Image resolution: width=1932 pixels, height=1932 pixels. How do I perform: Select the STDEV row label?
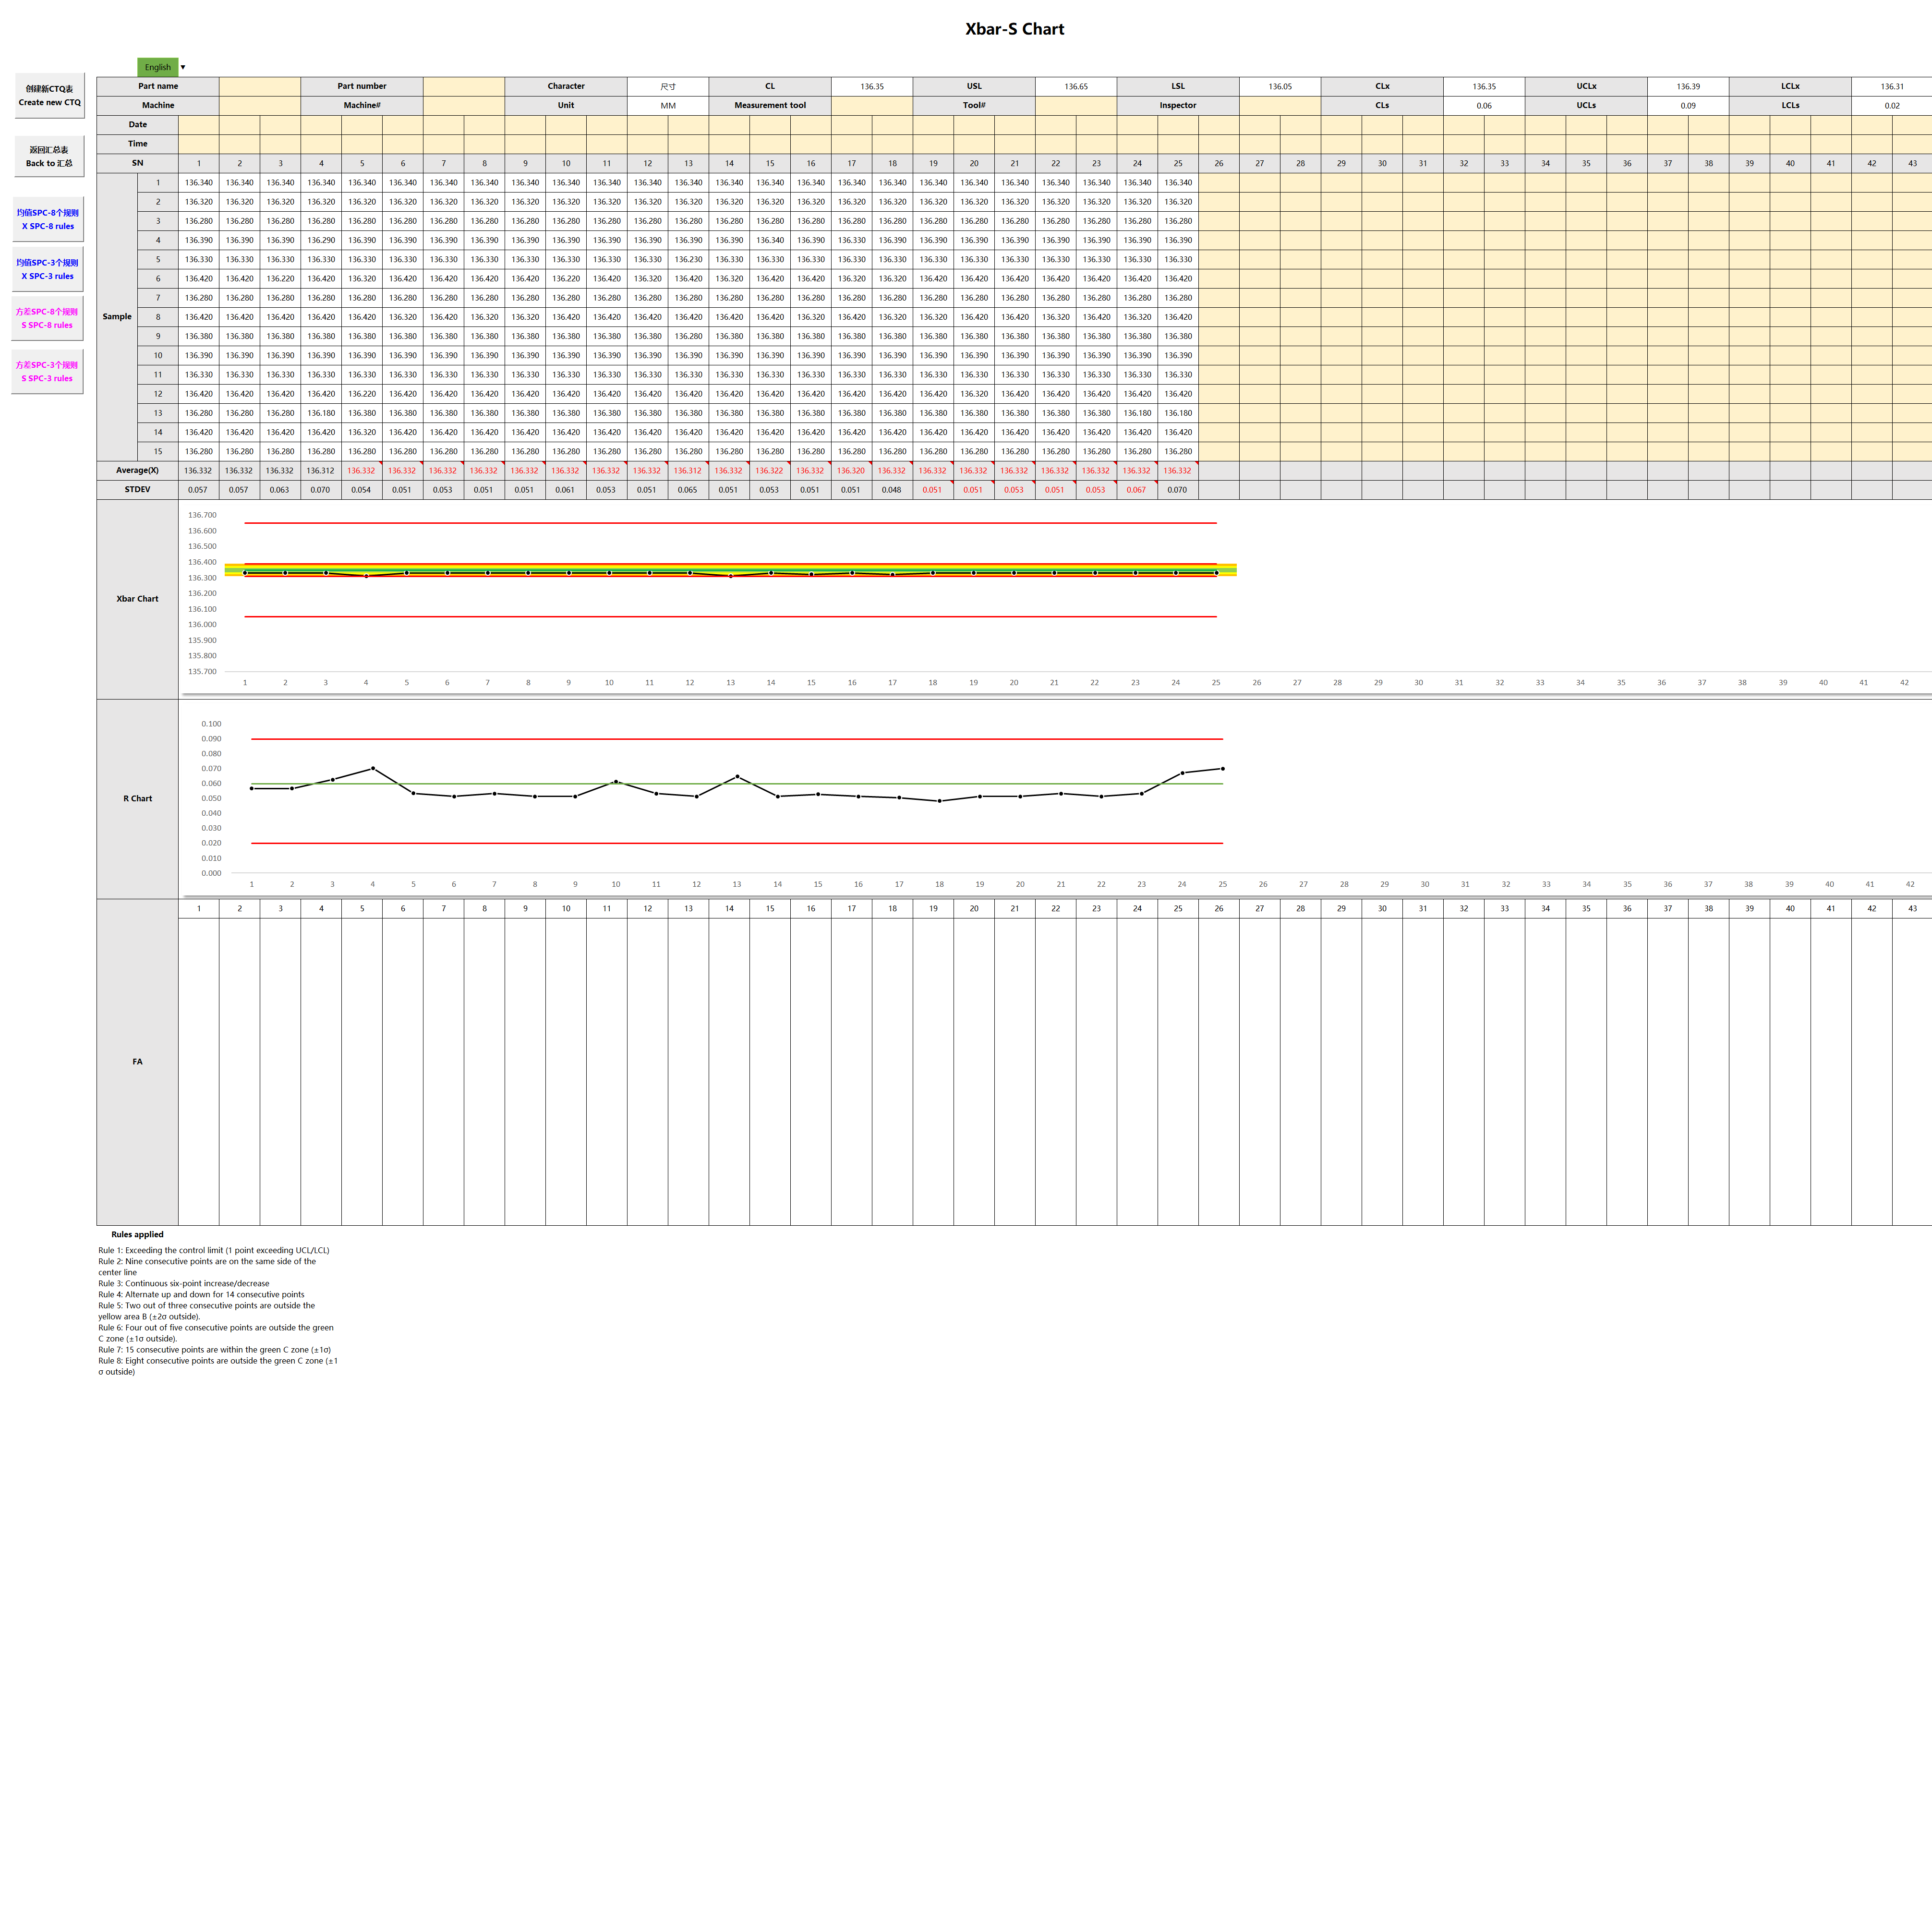tap(137, 490)
